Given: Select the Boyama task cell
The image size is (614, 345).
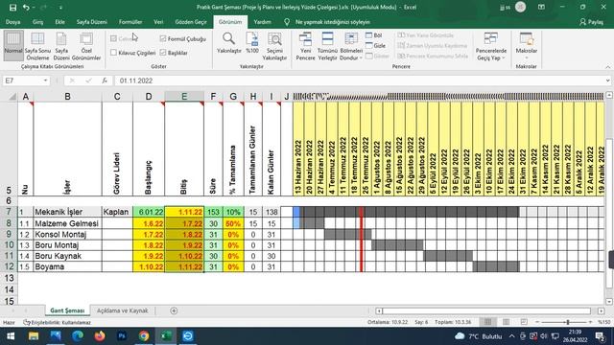Looking at the screenshot, I should coord(67,266).
